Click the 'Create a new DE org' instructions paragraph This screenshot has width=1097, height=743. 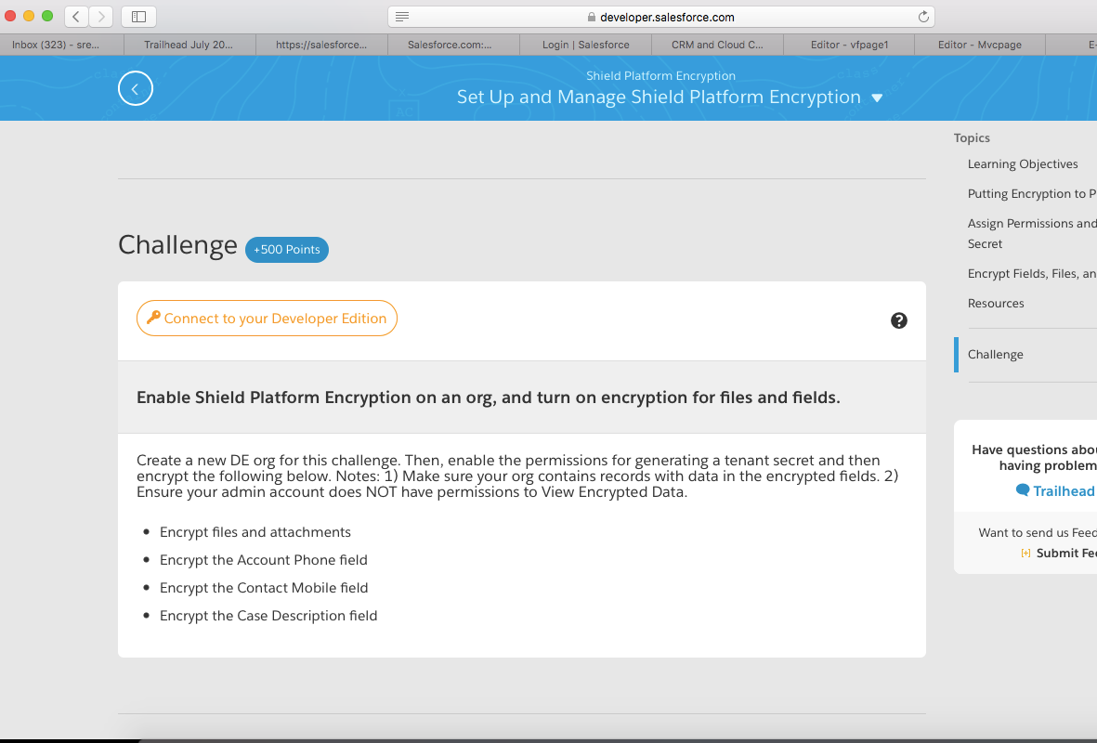pyautogui.click(x=517, y=476)
